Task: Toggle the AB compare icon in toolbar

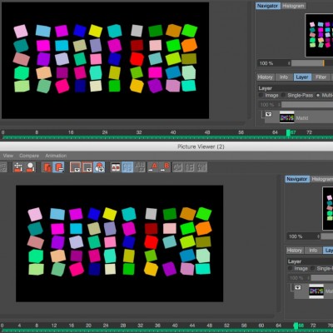Action: pos(116,167)
